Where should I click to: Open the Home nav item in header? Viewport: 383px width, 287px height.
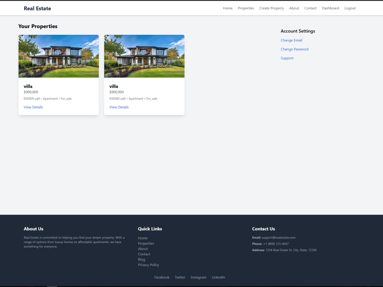228,8
